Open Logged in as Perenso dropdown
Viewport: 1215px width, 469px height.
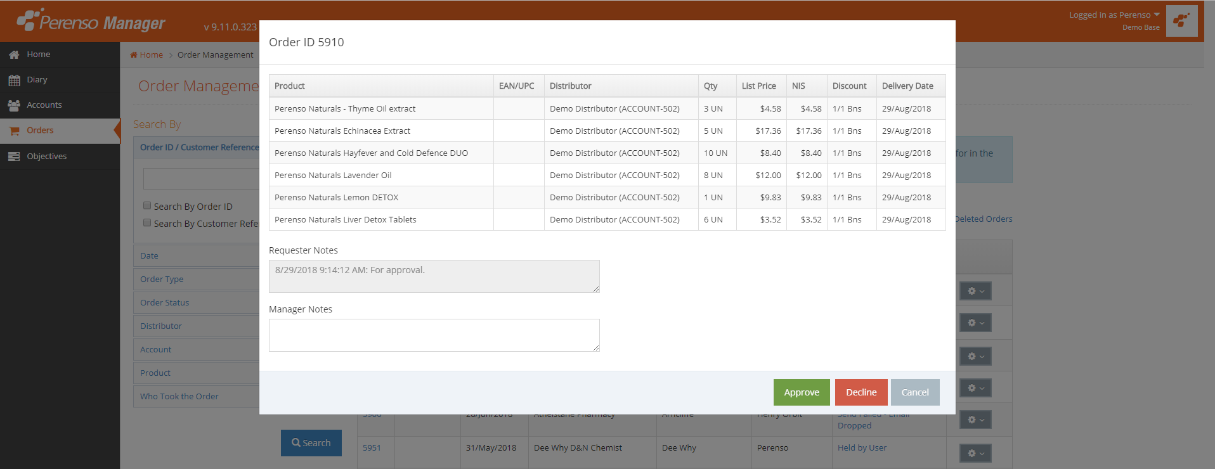1114,15
